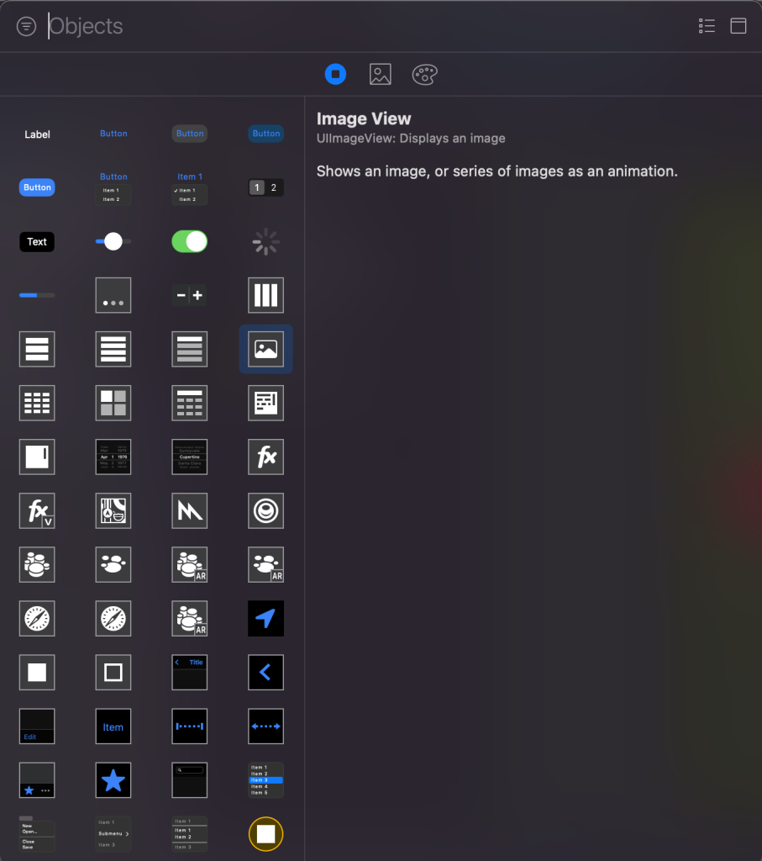The image size is (762, 861).
Task: Select the Pop Up Button object
Action: click(x=190, y=188)
